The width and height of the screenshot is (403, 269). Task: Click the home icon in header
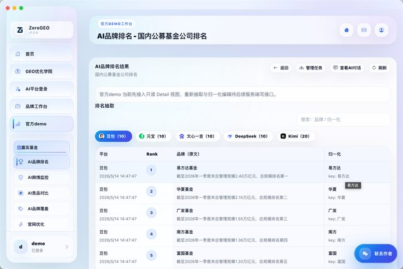346,30
